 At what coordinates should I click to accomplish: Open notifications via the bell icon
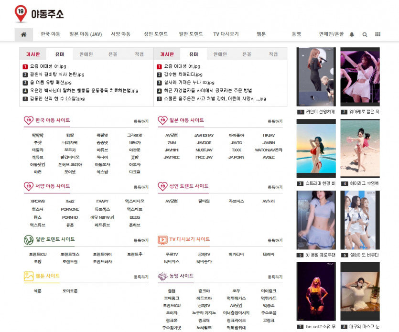pos(352,34)
